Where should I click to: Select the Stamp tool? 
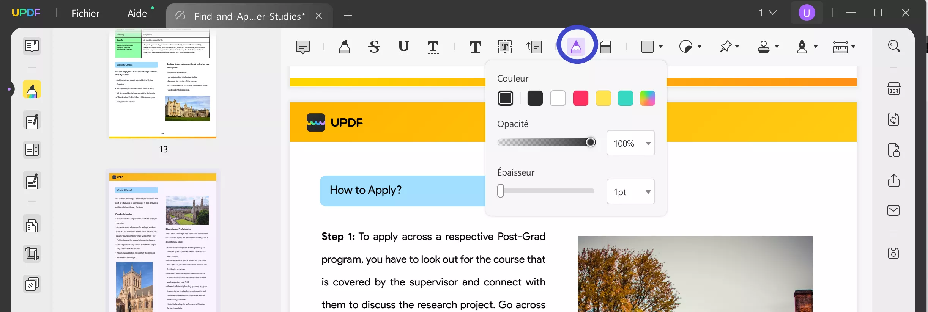tap(764, 47)
